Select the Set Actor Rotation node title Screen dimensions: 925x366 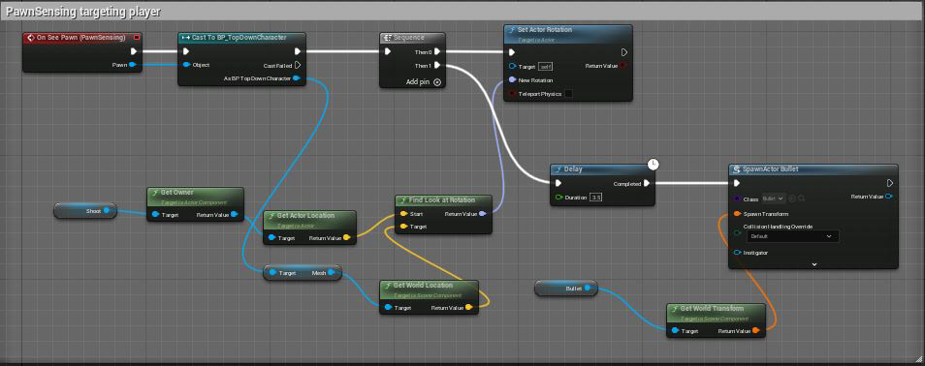click(x=545, y=29)
